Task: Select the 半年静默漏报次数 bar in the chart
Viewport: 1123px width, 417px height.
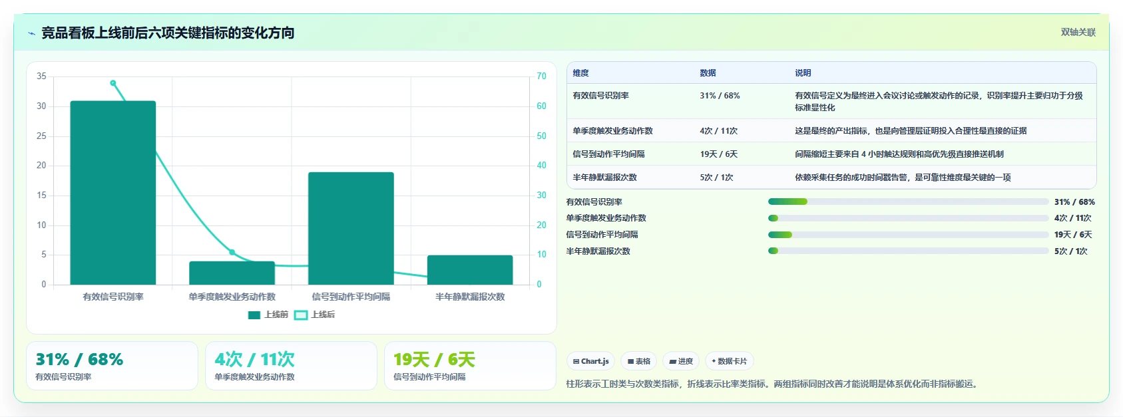Action: [x=470, y=270]
